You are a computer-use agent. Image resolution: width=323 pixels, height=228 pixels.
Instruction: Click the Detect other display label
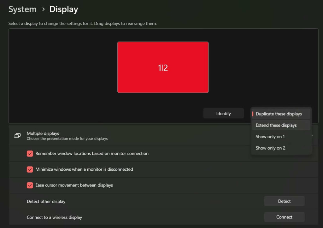(x=46, y=202)
